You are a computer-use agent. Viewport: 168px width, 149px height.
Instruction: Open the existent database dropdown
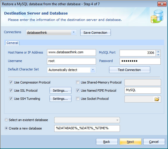coord(117,120)
